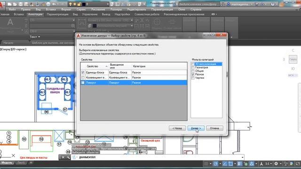Click the Plot printer icon
The height and width of the screenshot is (169, 301).
[48, 4]
